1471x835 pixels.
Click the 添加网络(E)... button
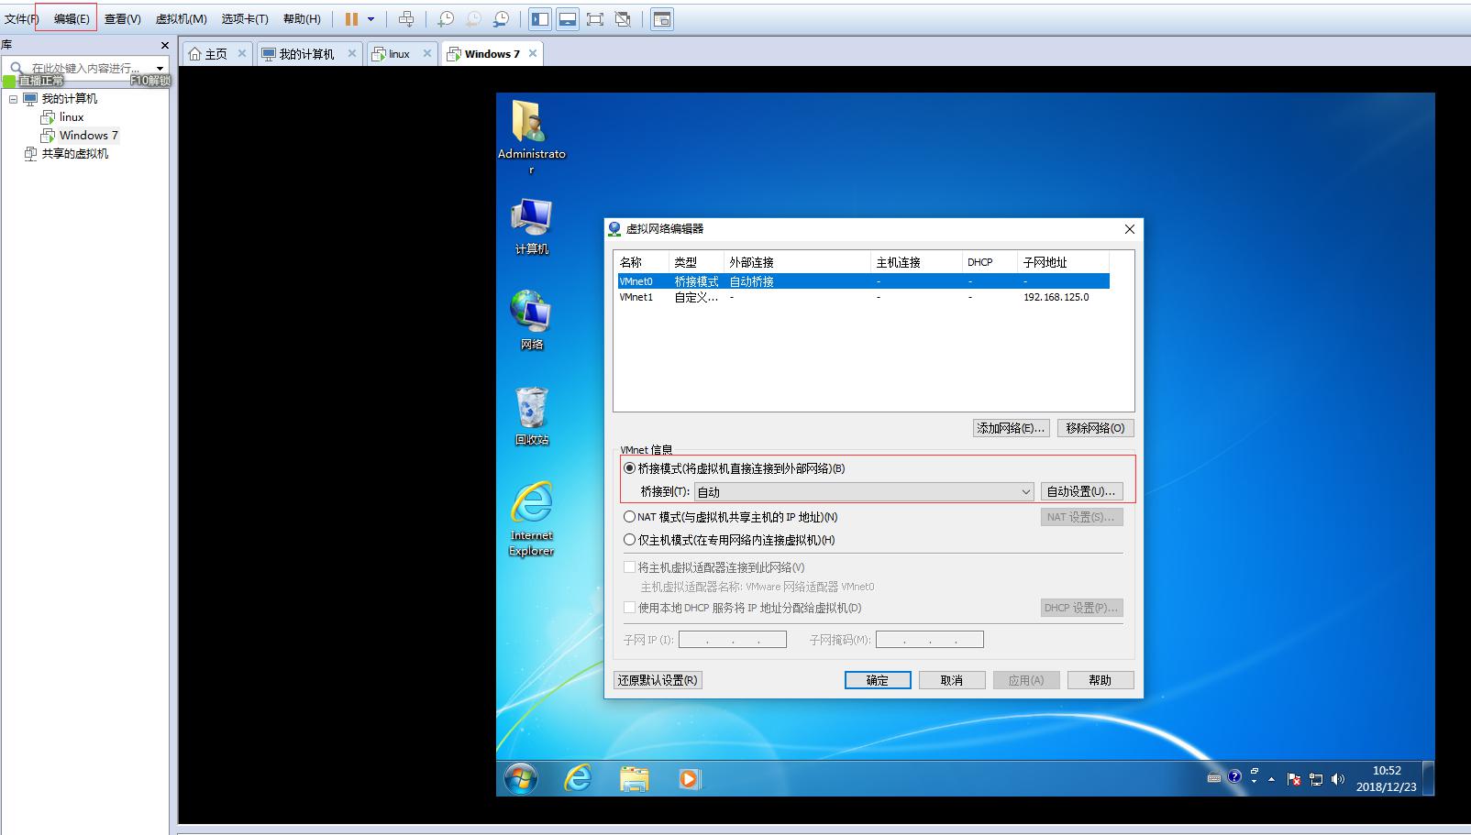click(1011, 428)
